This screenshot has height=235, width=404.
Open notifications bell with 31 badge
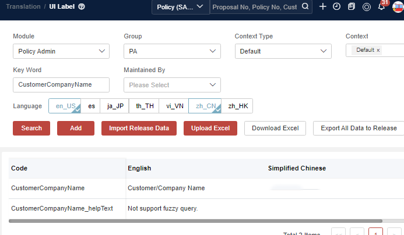pos(382,6)
